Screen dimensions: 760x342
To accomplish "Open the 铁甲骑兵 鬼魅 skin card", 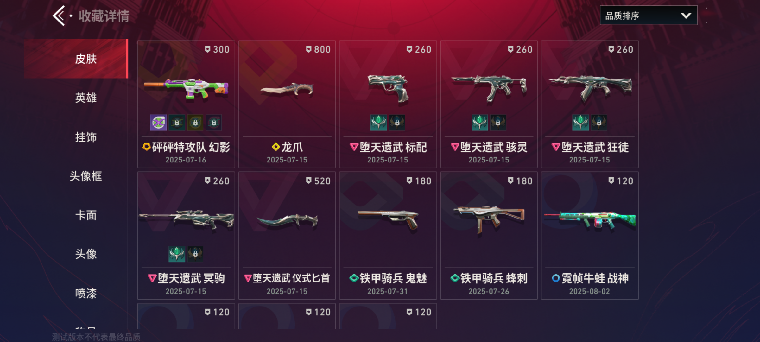I will click(388, 236).
